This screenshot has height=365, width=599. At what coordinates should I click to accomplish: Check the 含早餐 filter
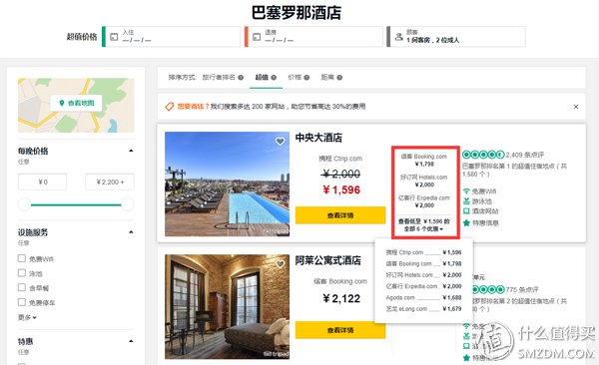22,287
